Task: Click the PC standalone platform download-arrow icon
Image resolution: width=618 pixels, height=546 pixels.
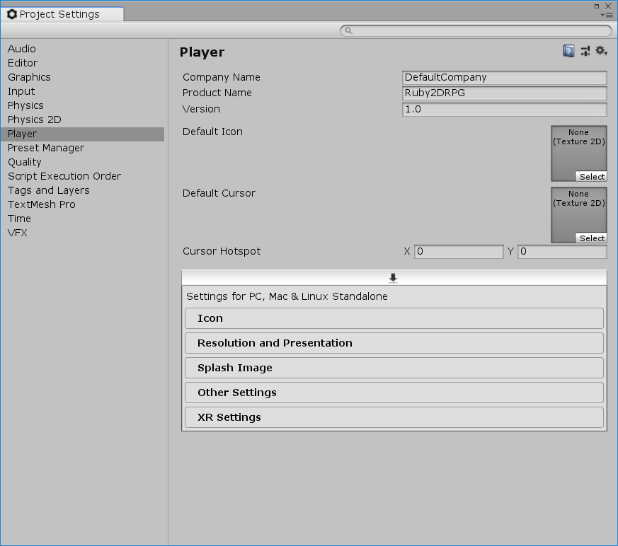Action: 394,278
